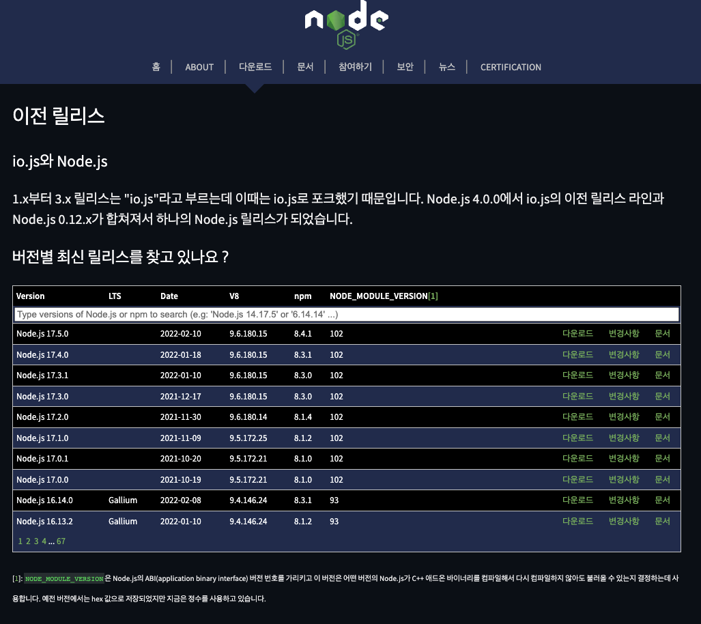Screen dimensions: 701x624
Task: Select V8 value 9.5.172.25
Action: (x=248, y=438)
